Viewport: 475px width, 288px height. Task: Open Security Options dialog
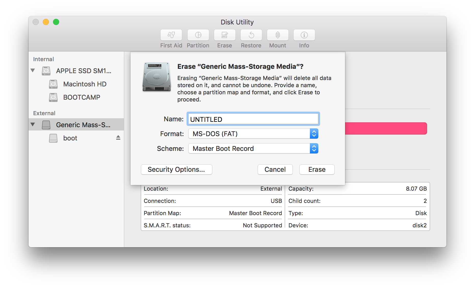coord(176,169)
